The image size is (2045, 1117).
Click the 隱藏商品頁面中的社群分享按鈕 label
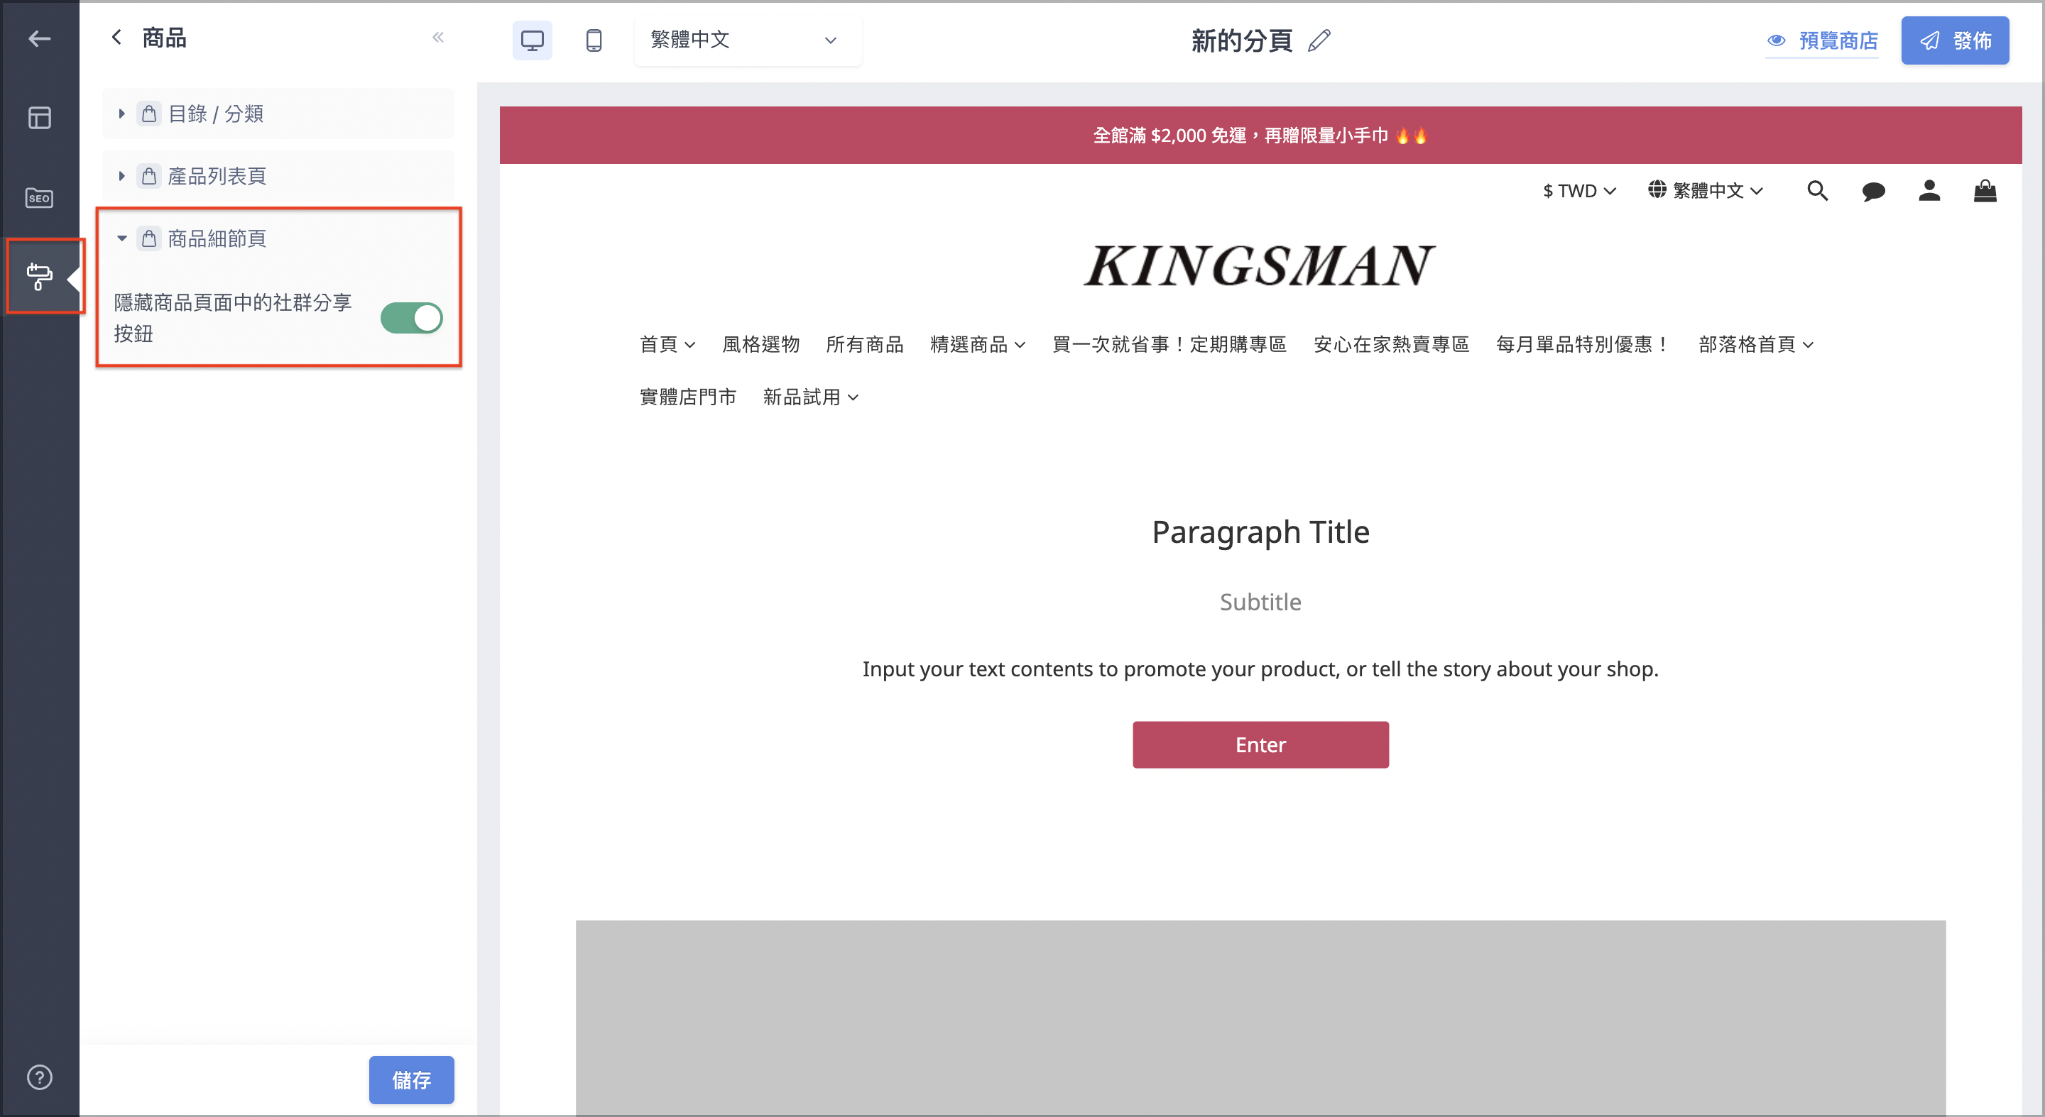(x=233, y=317)
